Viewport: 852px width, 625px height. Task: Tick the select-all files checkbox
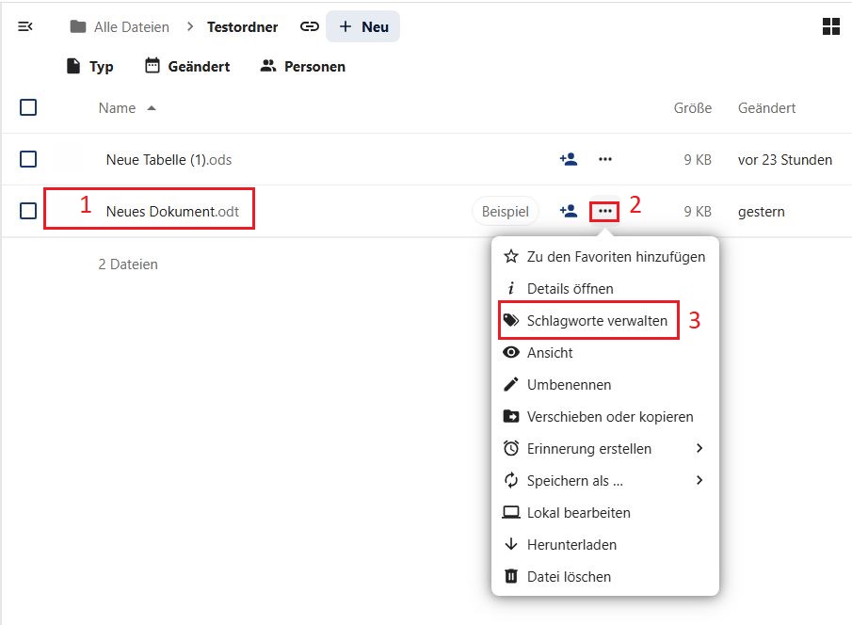click(x=28, y=107)
